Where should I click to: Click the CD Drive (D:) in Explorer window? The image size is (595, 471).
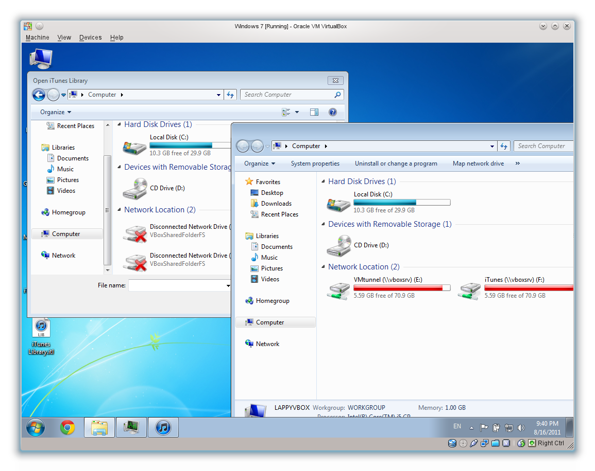(x=359, y=245)
